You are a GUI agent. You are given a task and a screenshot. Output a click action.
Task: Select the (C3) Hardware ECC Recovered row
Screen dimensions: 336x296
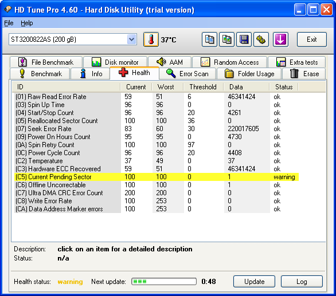[157, 169]
